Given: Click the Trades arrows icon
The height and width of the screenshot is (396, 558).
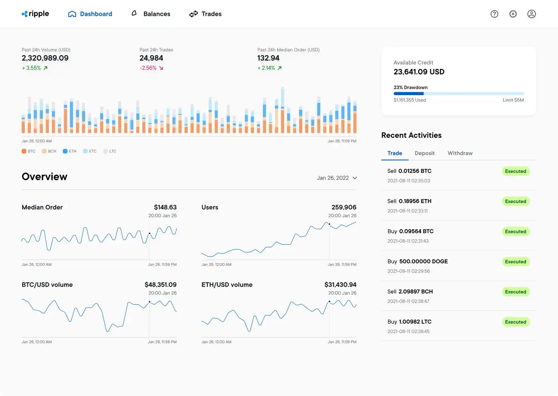Looking at the screenshot, I should [193, 14].
